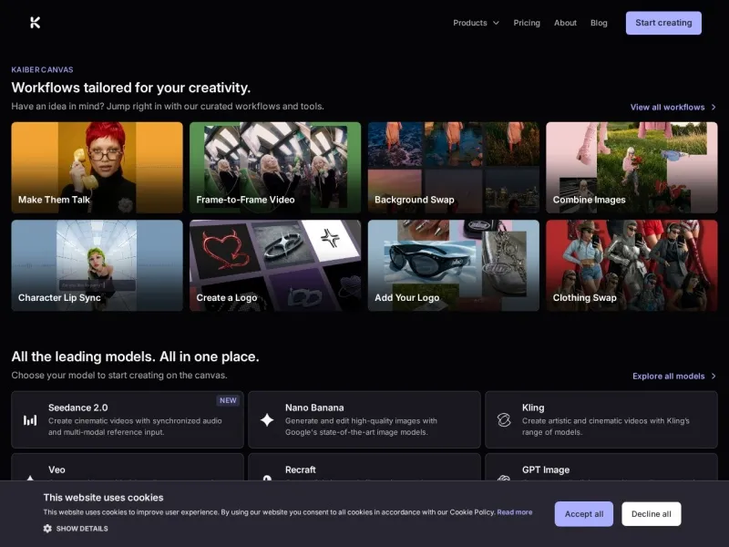
Task: Choose the Nano Banana model card
Action: (364, 419)
